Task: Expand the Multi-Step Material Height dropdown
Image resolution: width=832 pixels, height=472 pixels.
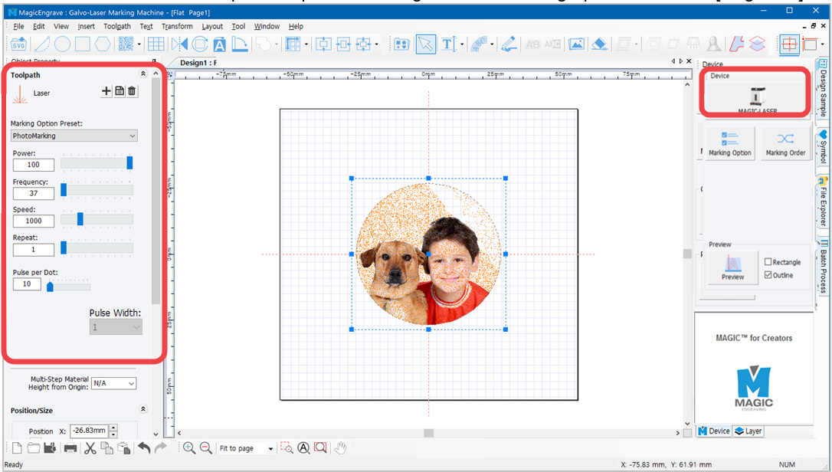Action: click(x=114, y=383)
